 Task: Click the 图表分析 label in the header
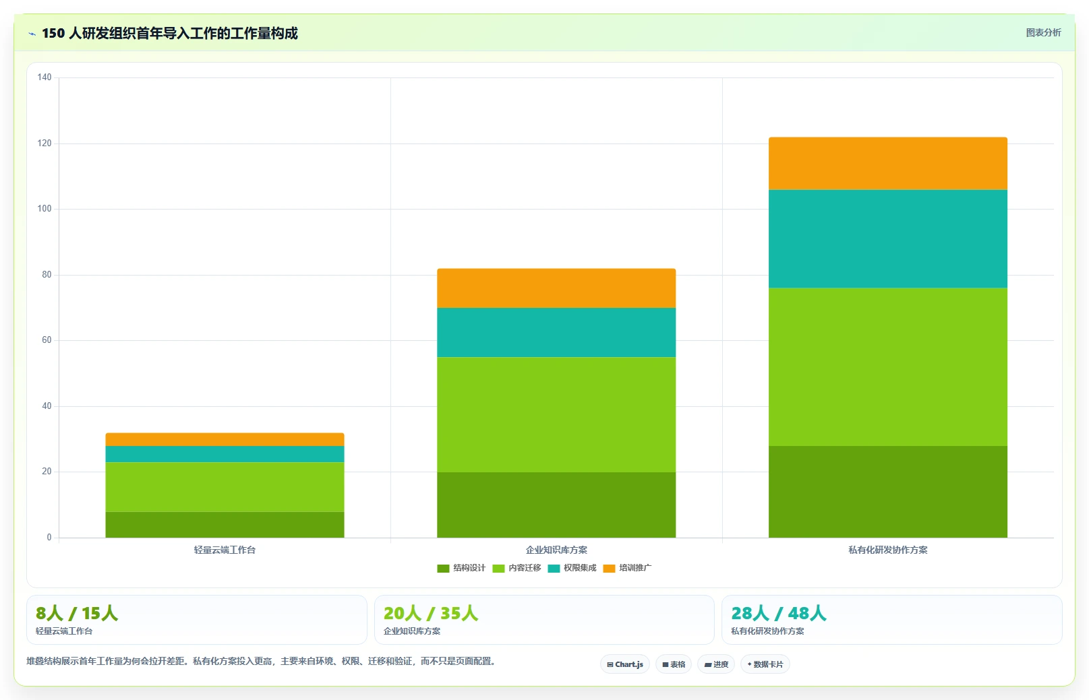pyautogui.click(x=1043, y=32)
